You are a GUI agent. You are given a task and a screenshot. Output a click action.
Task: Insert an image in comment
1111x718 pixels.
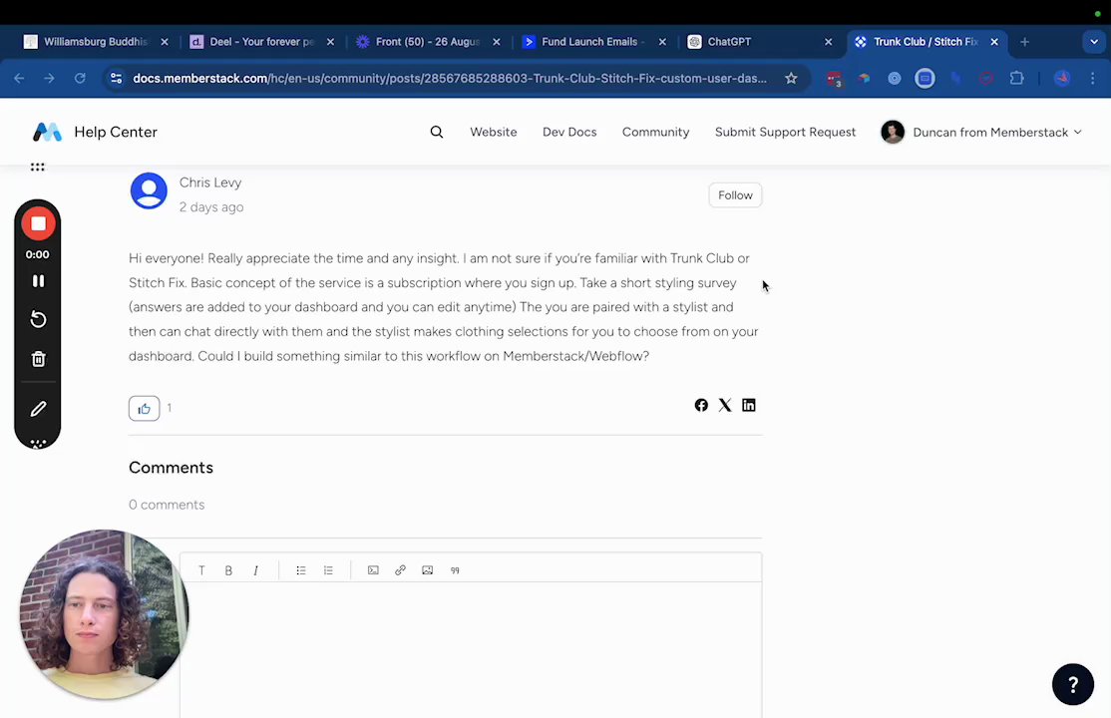(x=427, y=569)
